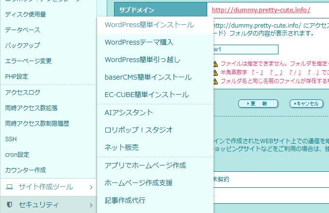
Task: Expand the セキュリティ chevron arrow
Action: point(91,204)
